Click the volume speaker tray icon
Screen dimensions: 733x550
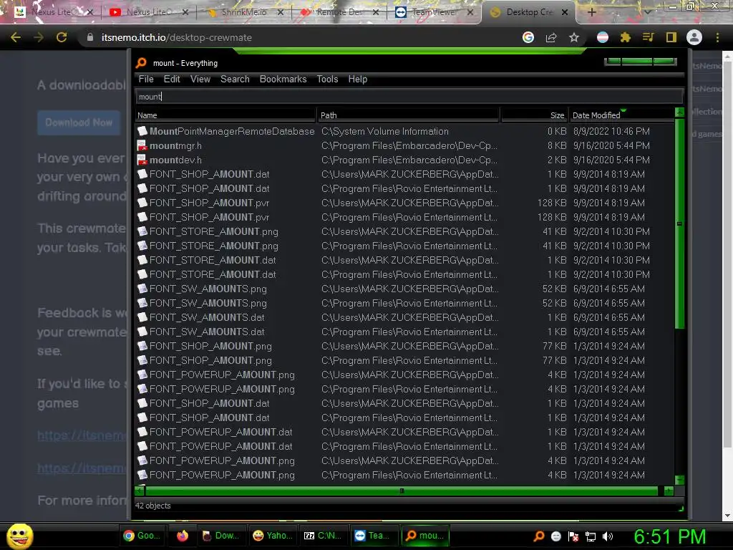click(608, 536)
